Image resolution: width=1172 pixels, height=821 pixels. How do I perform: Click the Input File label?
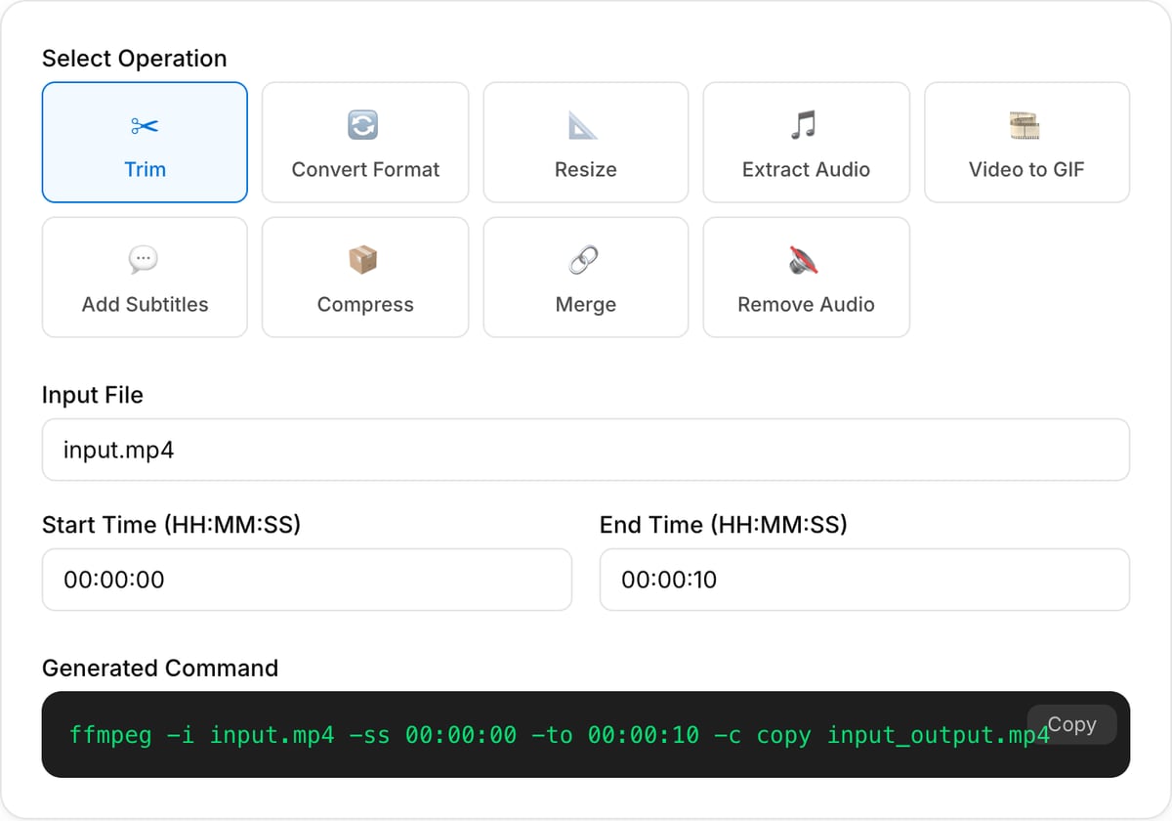93,395
